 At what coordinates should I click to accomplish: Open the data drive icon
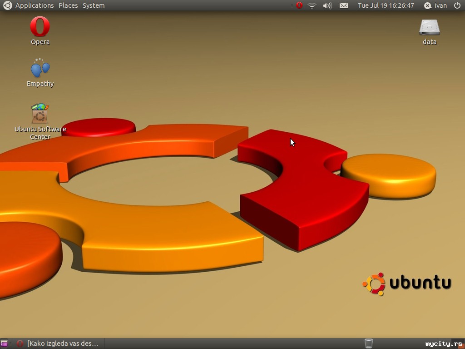coord(430,32)
